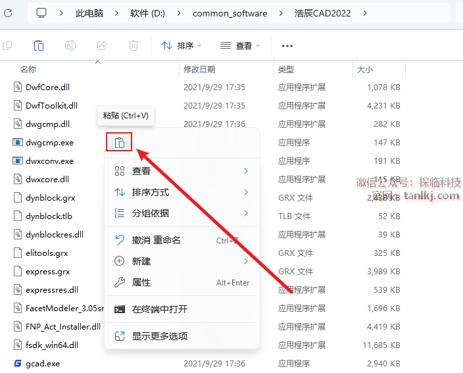Go to common_software folder breadcrumb
This screenshot has height=373, width=463.
(x=230, y=13)
